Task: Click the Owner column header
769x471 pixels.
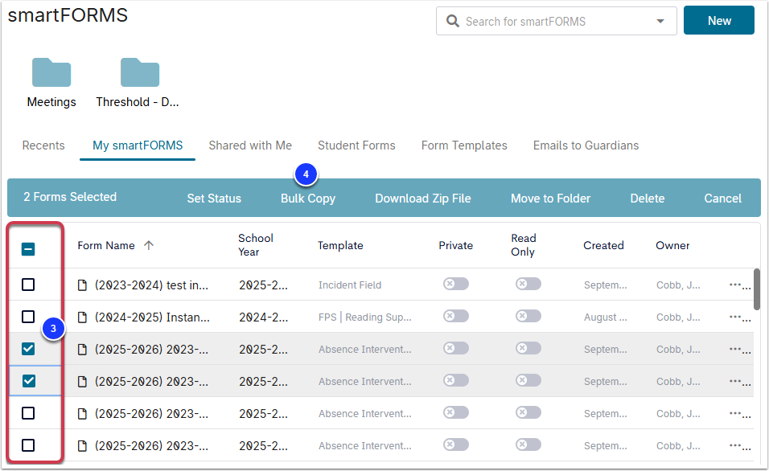Action: [x=672, y=246]
